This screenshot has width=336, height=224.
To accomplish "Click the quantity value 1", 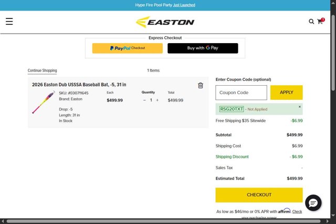I will 151,100.
